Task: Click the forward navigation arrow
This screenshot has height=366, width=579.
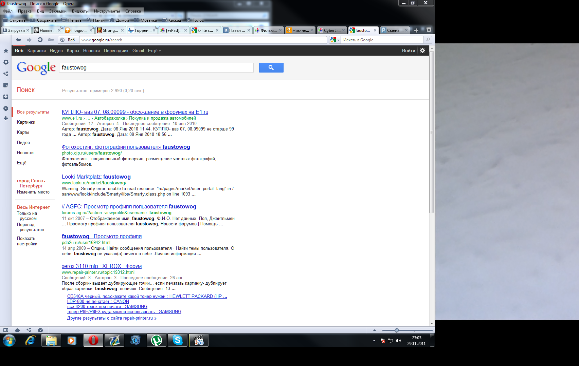Action: coord(29,40)
